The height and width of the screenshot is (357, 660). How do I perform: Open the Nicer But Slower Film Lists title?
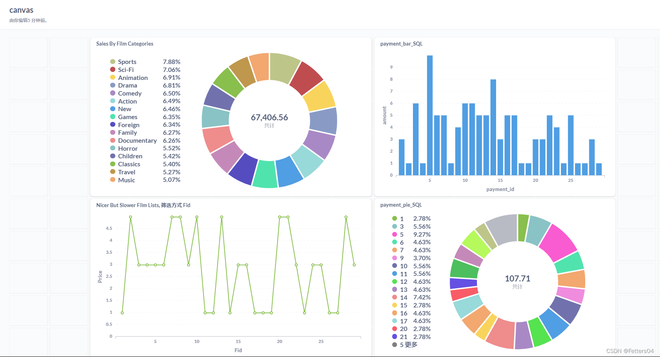coord(143,205)
